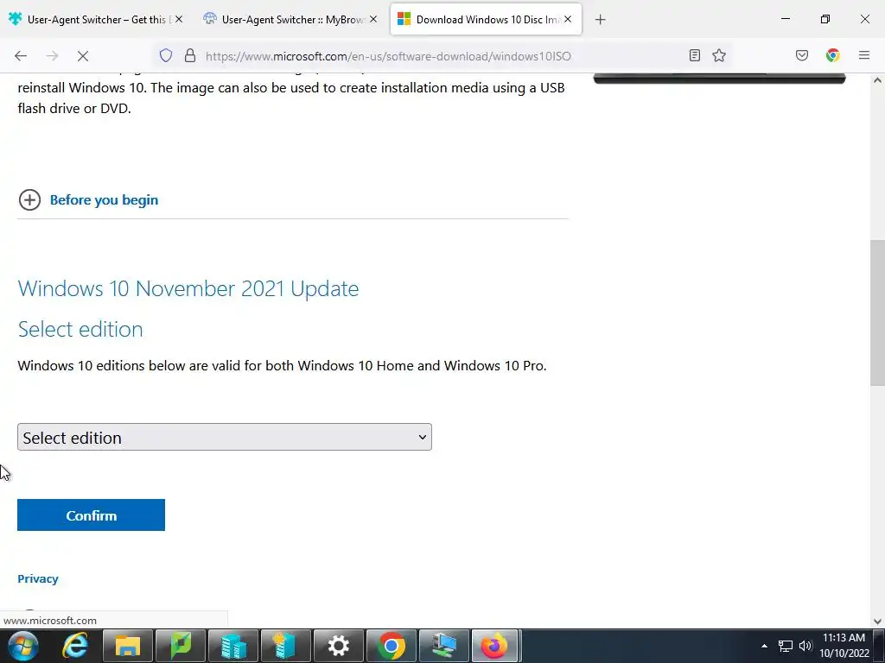Click the address bar URL field
The image size is (885, 663).
[x=388, y=56]
